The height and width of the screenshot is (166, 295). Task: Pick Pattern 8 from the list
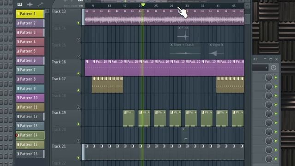click(x=30, y=79)
